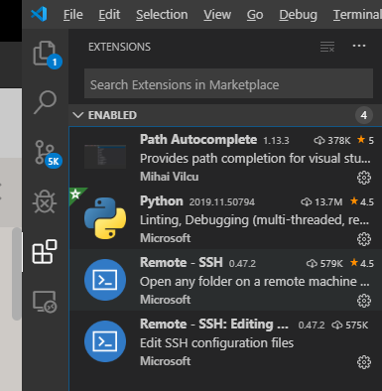Click Remote - SSH 579K download count
This screenshot has width=382, height=391.
[324, 264]
